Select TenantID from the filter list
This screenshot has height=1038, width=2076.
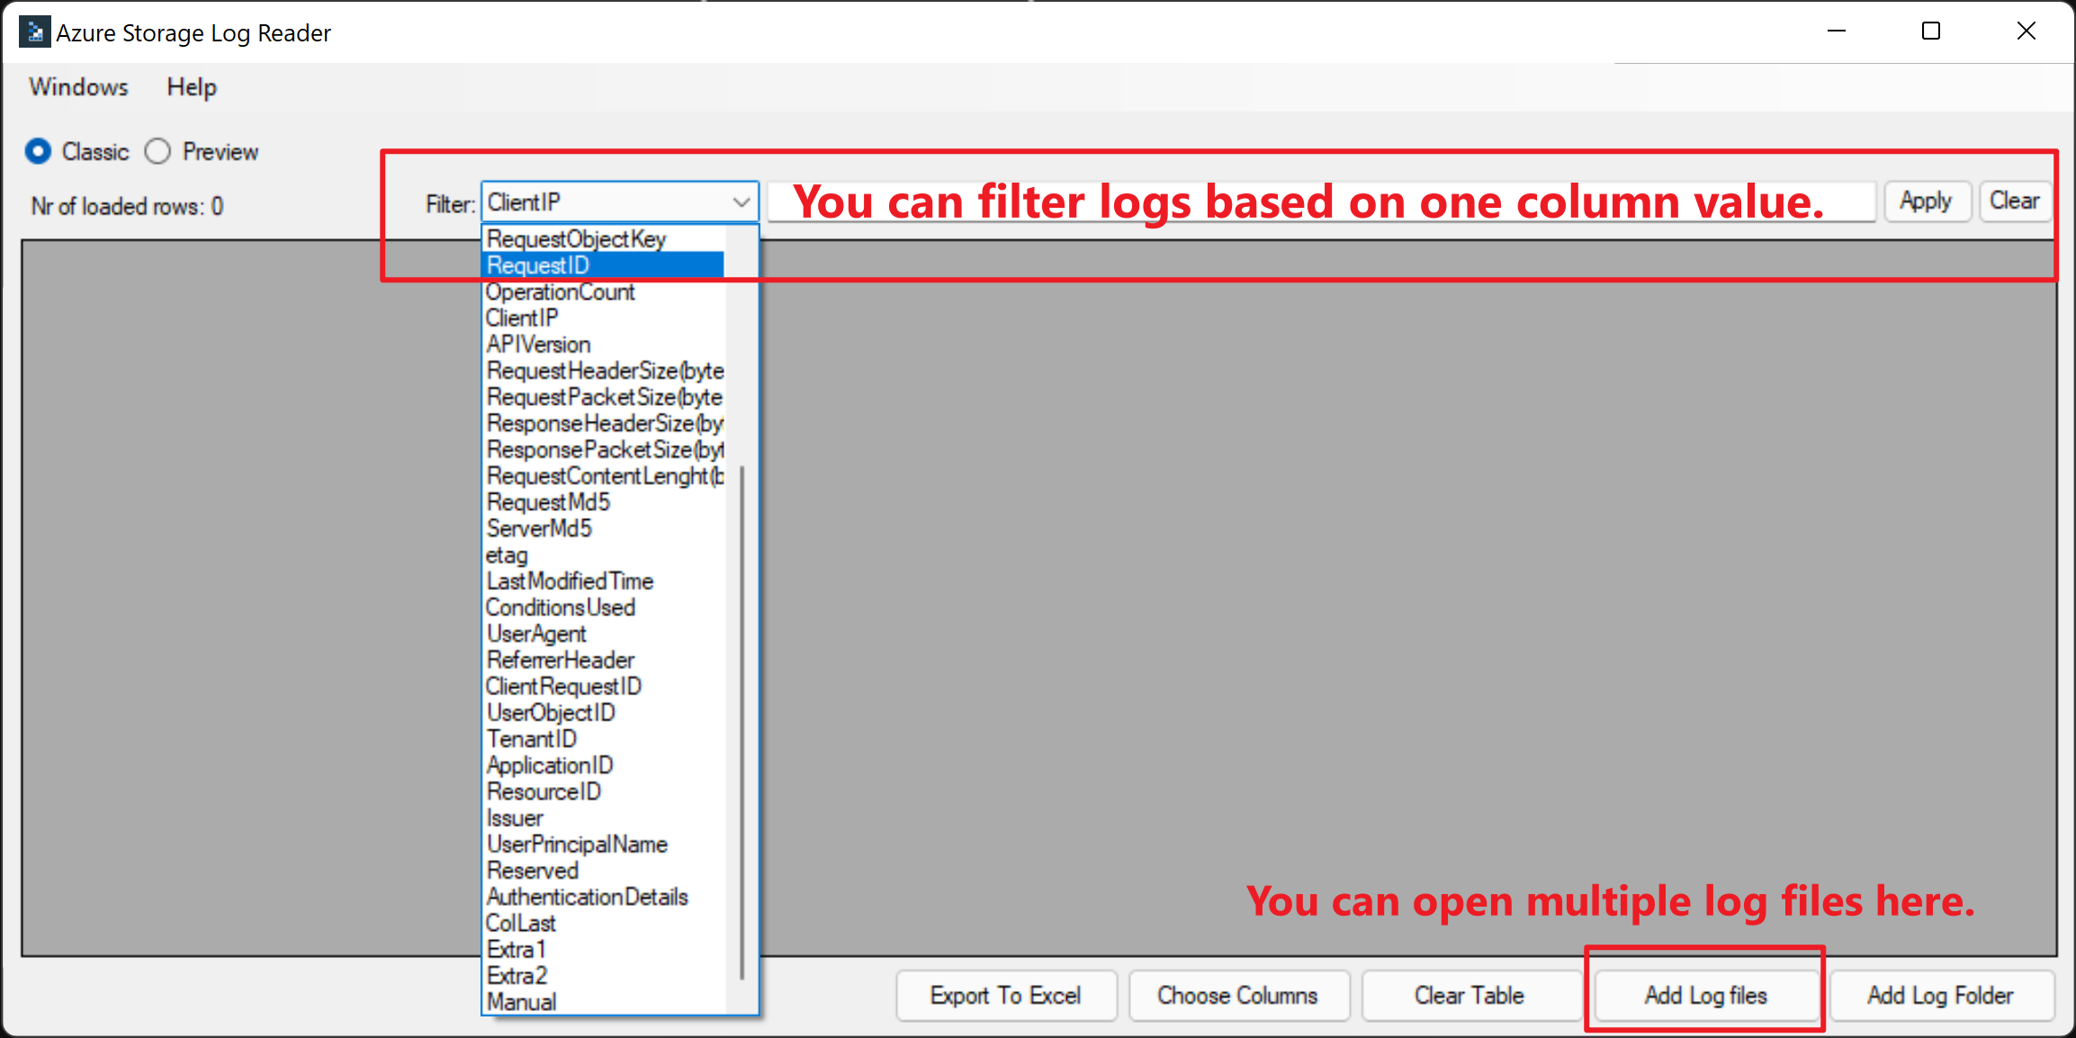[532, 739]
